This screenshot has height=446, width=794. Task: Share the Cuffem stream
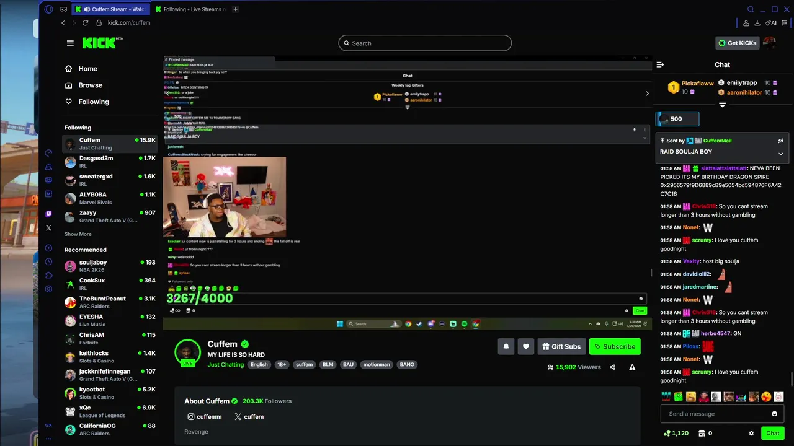click(612, 367)
